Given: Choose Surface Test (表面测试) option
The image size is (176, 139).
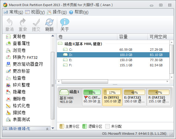Looking at the screenshot, I should [21, 119].
